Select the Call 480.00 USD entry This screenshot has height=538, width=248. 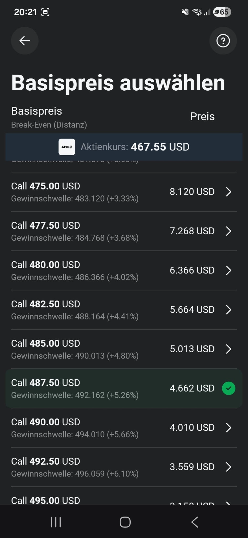pyautogui.click(x=124, y=271)
